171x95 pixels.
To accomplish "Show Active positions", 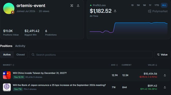I will 7,54.
